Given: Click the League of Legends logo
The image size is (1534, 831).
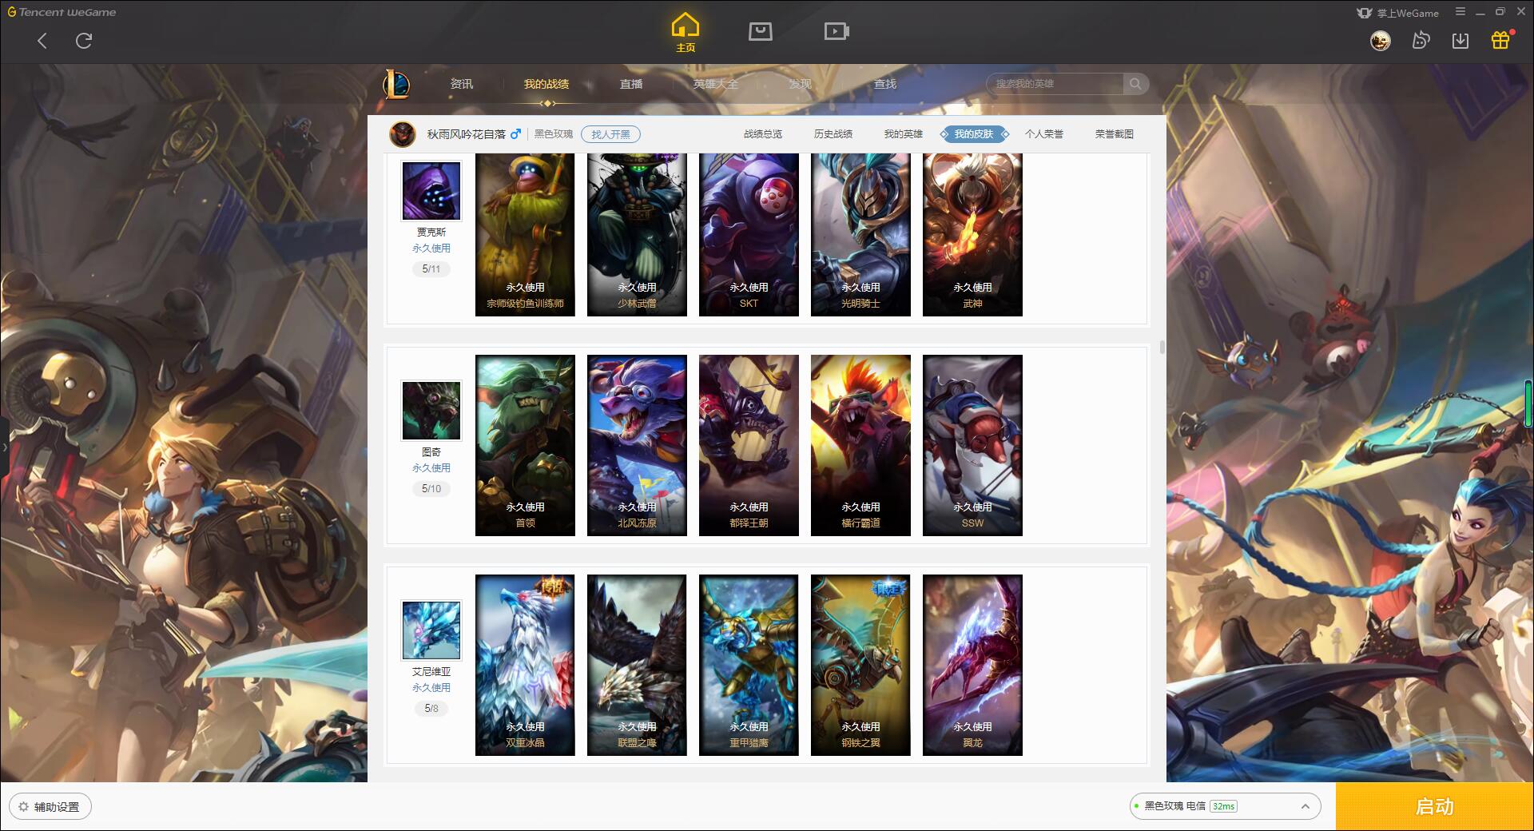Looking at the screenshot, I should click(396, 84).
